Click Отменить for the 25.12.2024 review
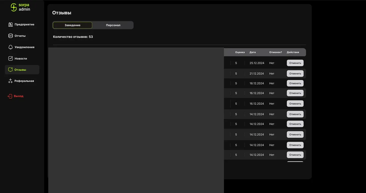Image resolution: width=366 pixels, height=193 pixels. click(x=295, y=63)
